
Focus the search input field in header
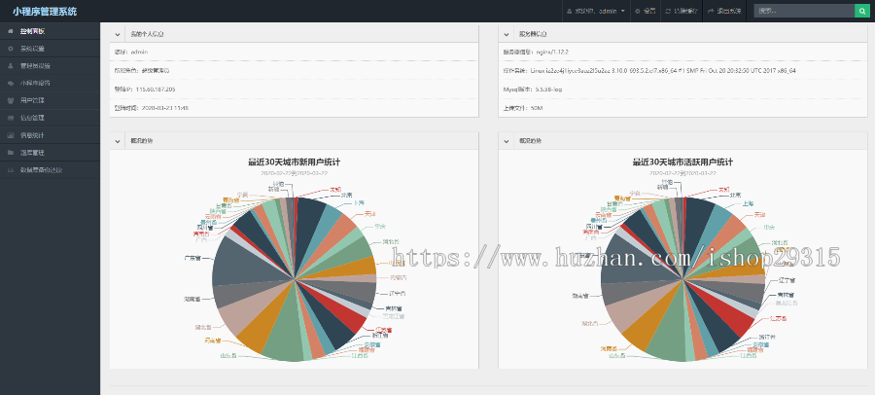coord(804,11)
